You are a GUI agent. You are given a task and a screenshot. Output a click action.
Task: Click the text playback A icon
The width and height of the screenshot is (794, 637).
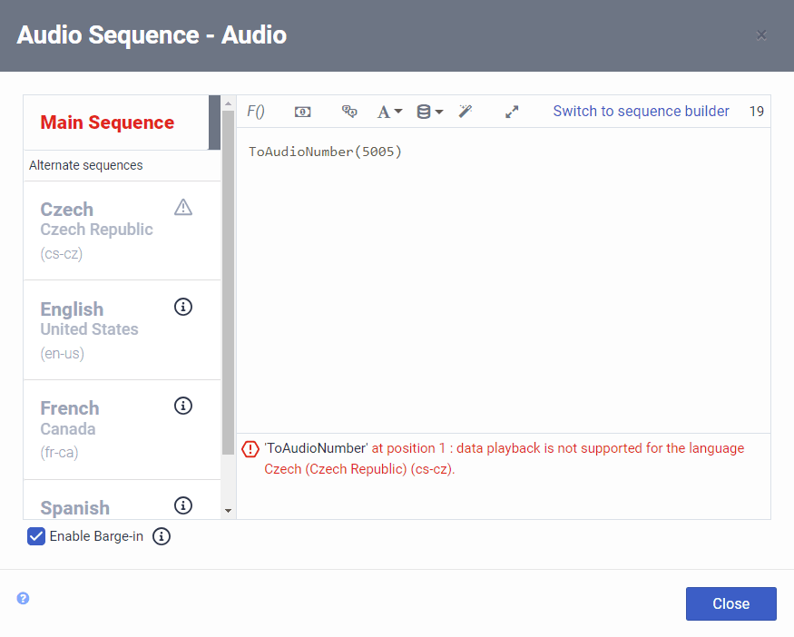click(383, 111)
